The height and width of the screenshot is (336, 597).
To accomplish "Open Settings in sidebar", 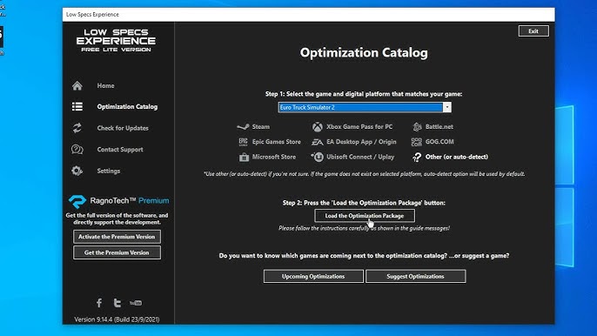I will [x=109, y=171].
